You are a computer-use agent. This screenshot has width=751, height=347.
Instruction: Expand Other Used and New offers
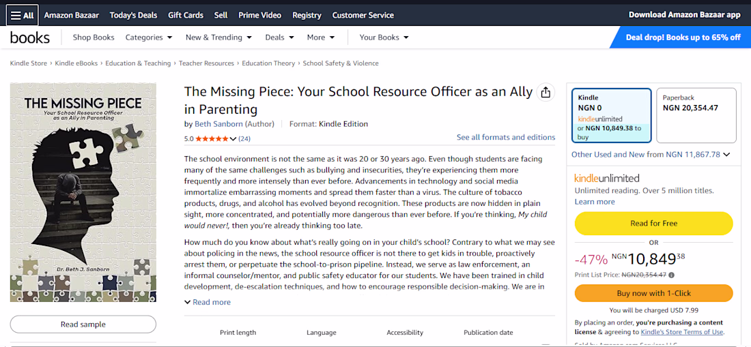[x=651, y=154]
